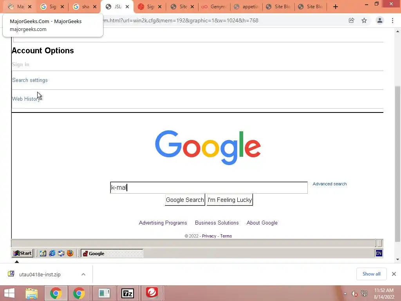Close the MajorGeeks tab
The height and width of the screenshot is (301, 401).
30,7
